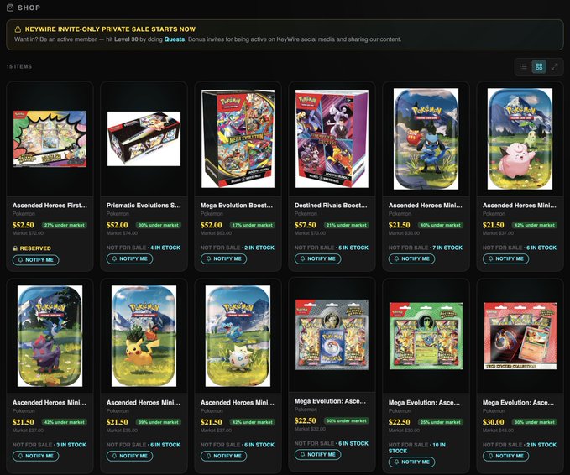Open the Togepi mini tin image

coord(238,336)
